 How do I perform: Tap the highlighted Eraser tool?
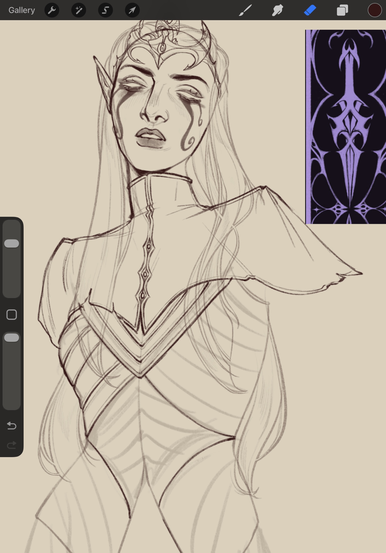[x=310, y=10]
